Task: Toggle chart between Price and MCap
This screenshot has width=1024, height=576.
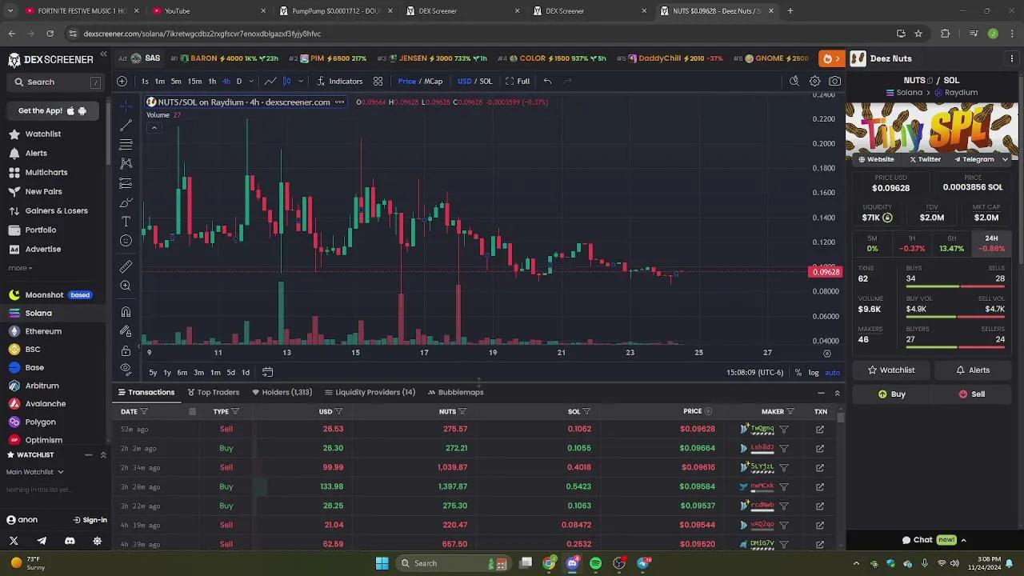Action: 420,81
